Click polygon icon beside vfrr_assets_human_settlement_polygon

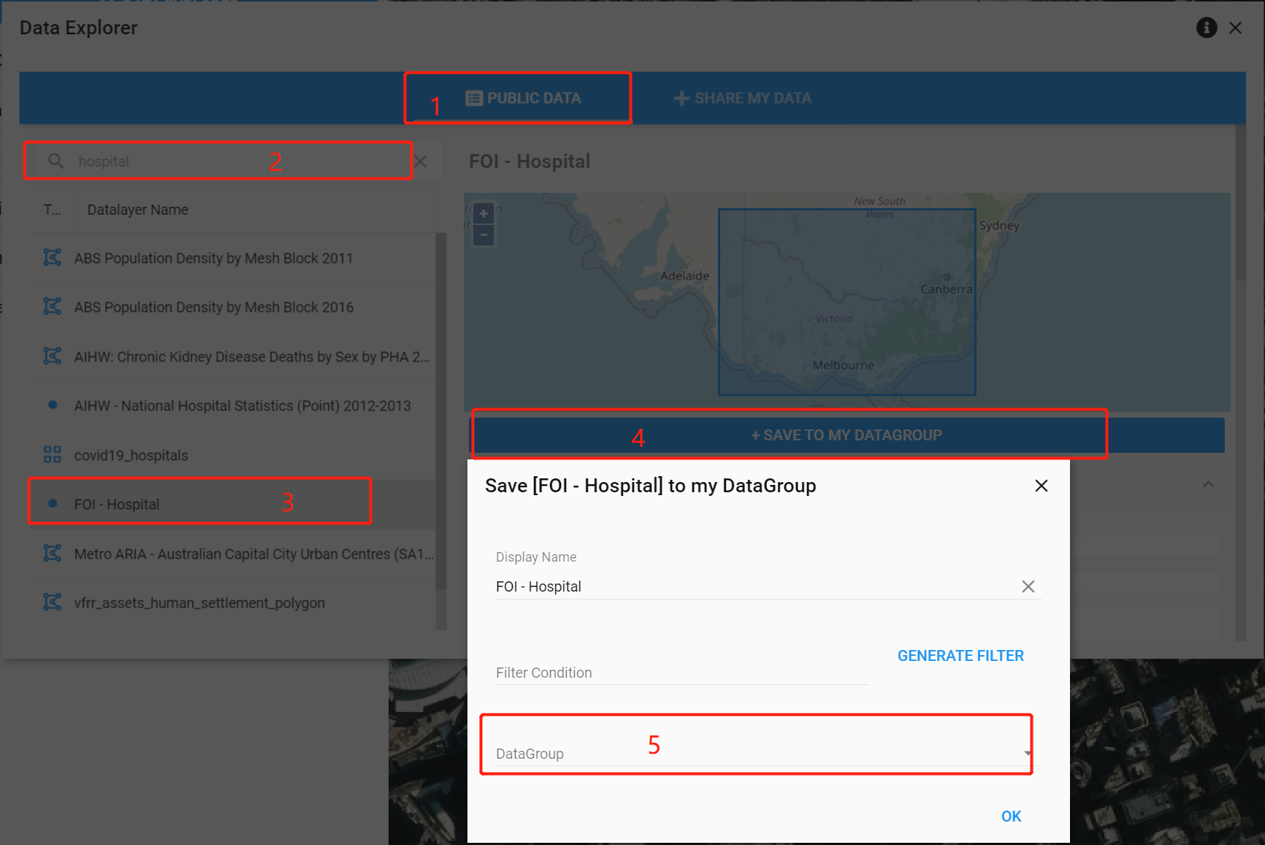pyautogui.click(x=52, y=602)
